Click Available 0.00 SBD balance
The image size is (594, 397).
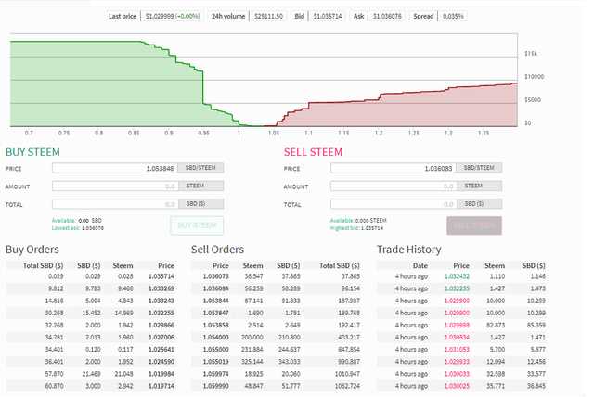click(x=76, y=220)
